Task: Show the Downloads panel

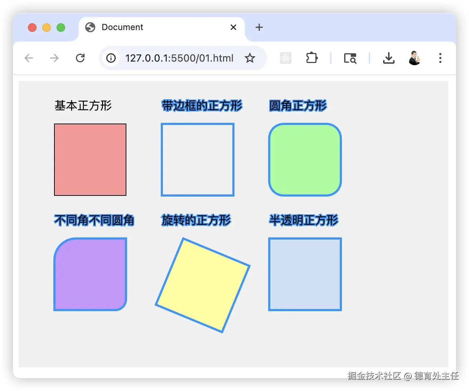Action: pyautogui.click(x=388, y=58)
